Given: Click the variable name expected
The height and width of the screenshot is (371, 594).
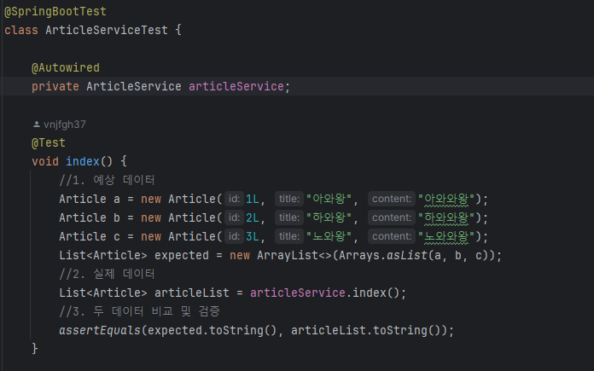Looking at the screenshot, I should click(x=182, y=255).
